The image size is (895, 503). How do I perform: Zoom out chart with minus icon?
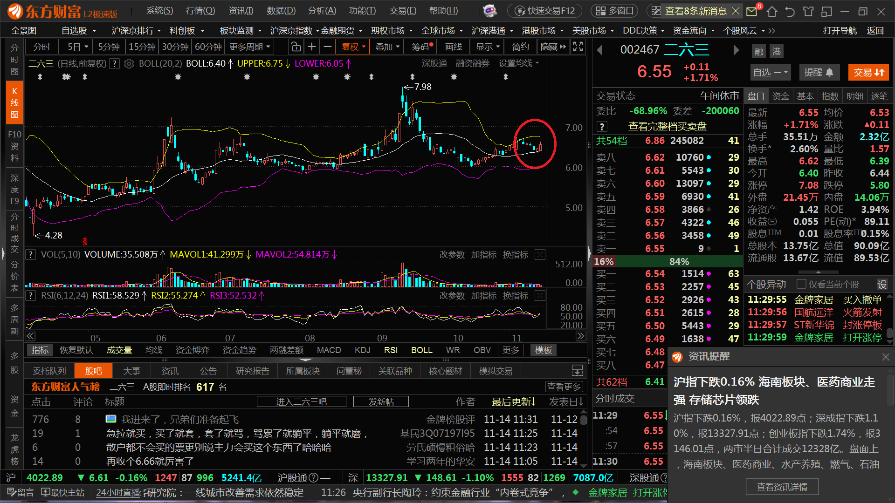point(328,47)
